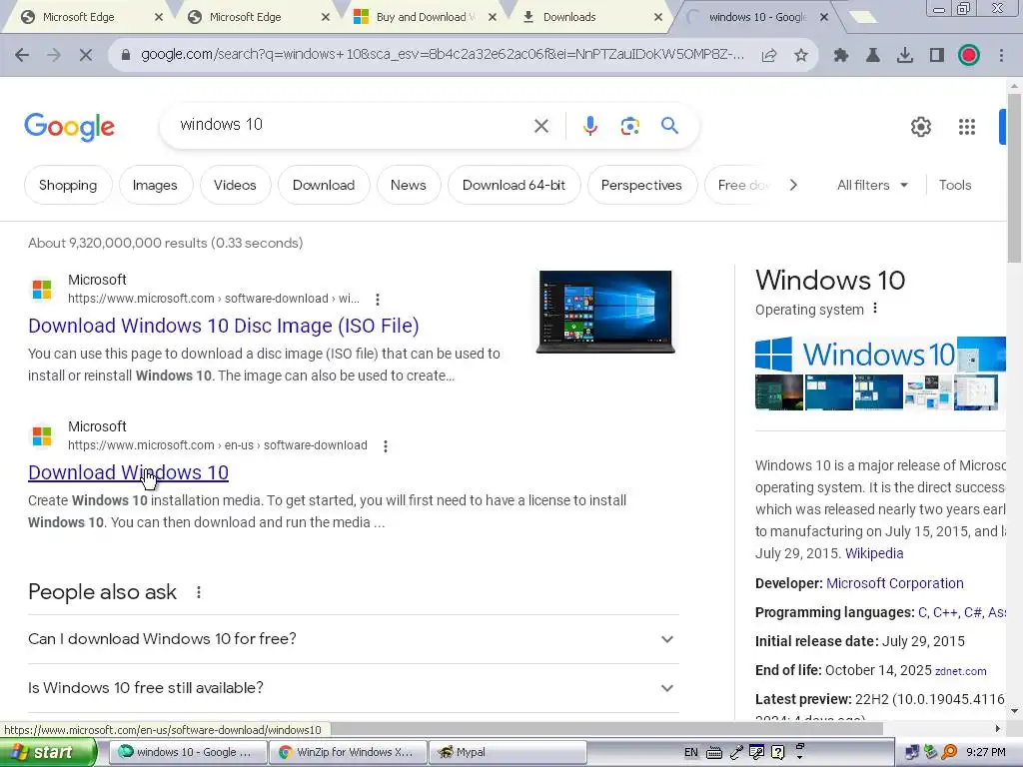This screenshot has width=1023, height=767.
Task: Select the Download 64-bit filter chip
Action: point(514,185)
